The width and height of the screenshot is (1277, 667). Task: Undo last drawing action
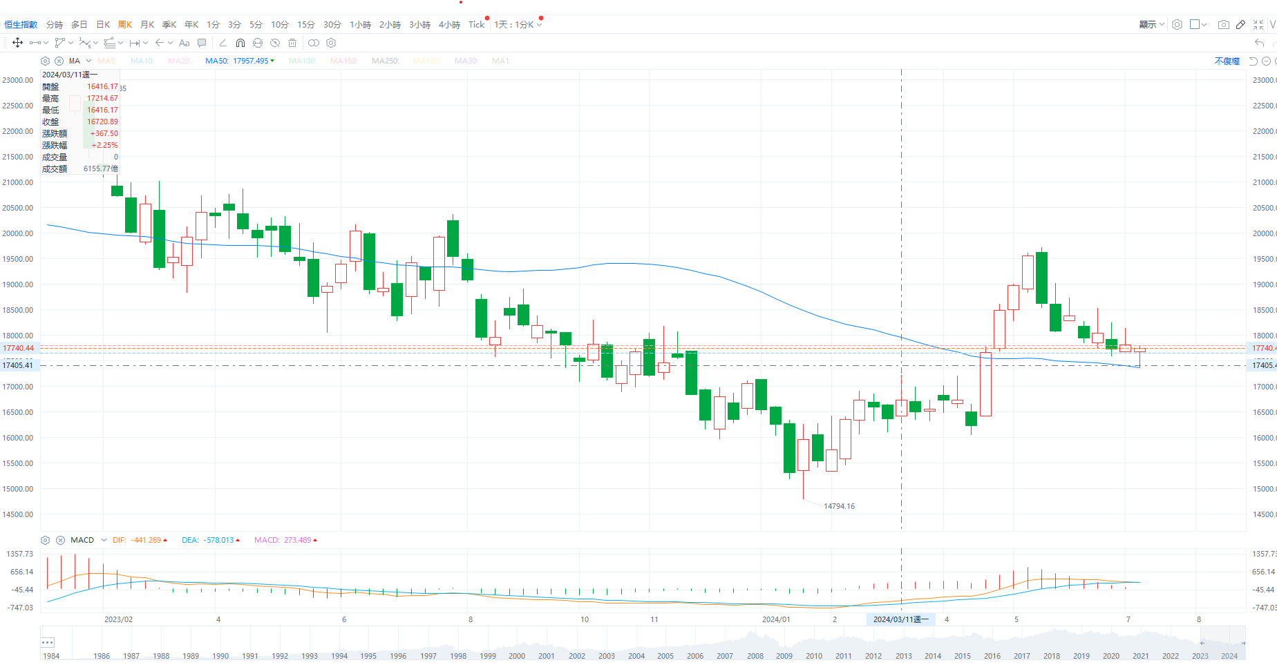click(x=1259, y=43)
